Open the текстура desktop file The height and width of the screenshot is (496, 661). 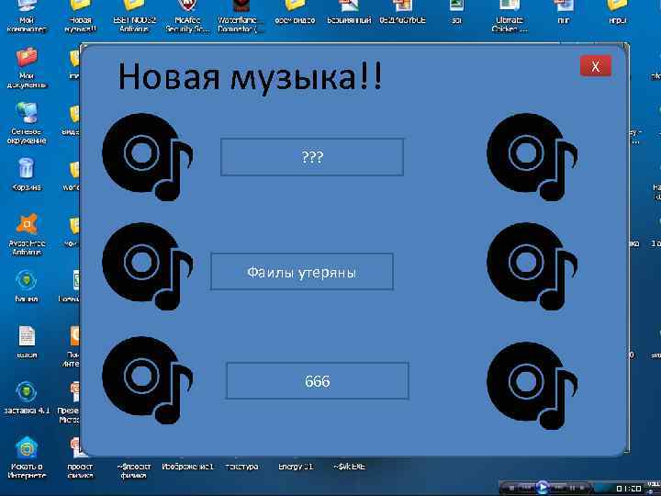point(241,467)
